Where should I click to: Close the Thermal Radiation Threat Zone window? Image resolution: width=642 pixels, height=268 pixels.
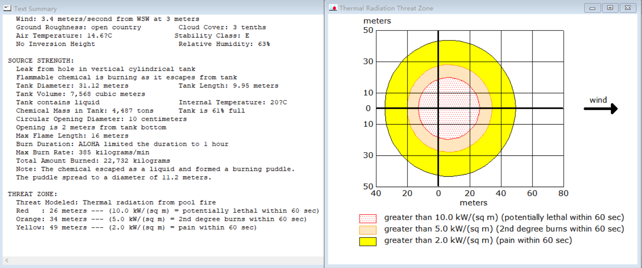click(x=628, y=8)
